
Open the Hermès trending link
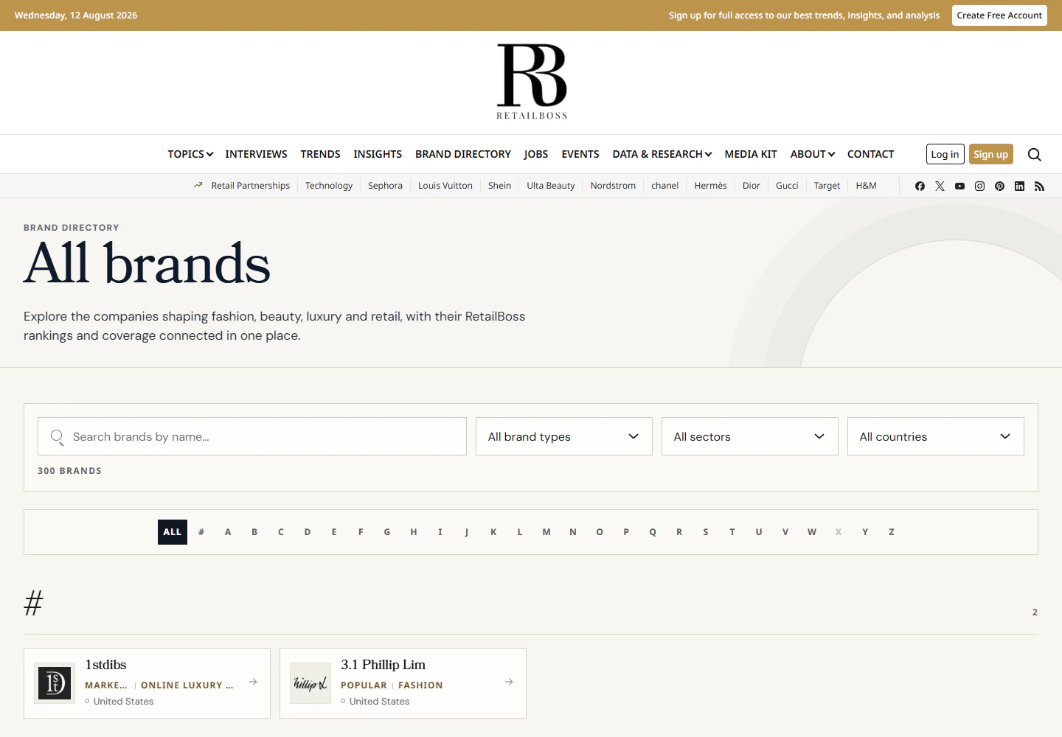point(710,186)
